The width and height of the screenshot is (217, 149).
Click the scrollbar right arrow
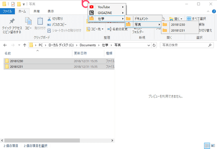[112, 140]
